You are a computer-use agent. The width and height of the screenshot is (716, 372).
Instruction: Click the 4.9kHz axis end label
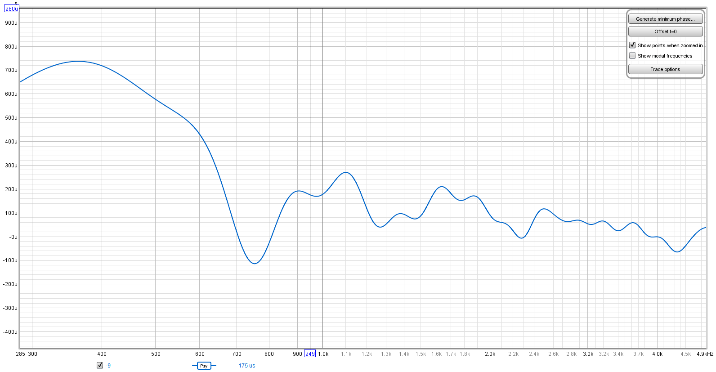pos(705,354)
